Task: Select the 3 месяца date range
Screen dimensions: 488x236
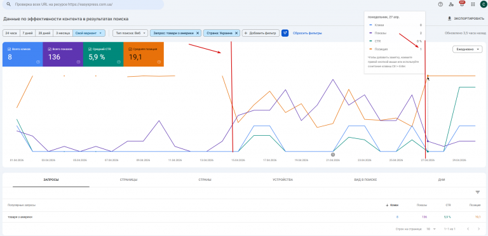Action: pyautogui.click(x=63, y=33)
